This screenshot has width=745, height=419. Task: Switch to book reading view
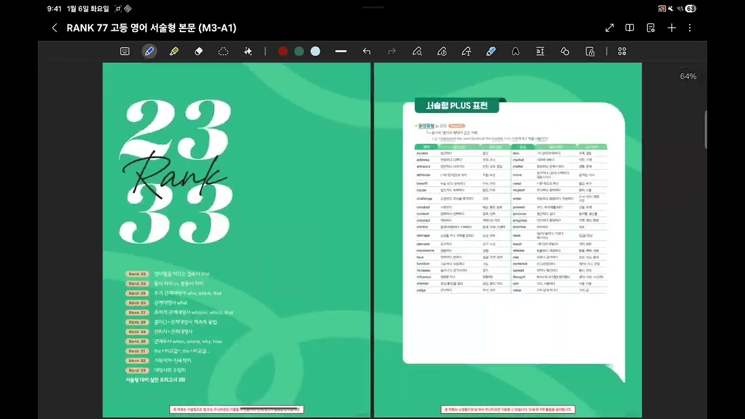[630, 28]
